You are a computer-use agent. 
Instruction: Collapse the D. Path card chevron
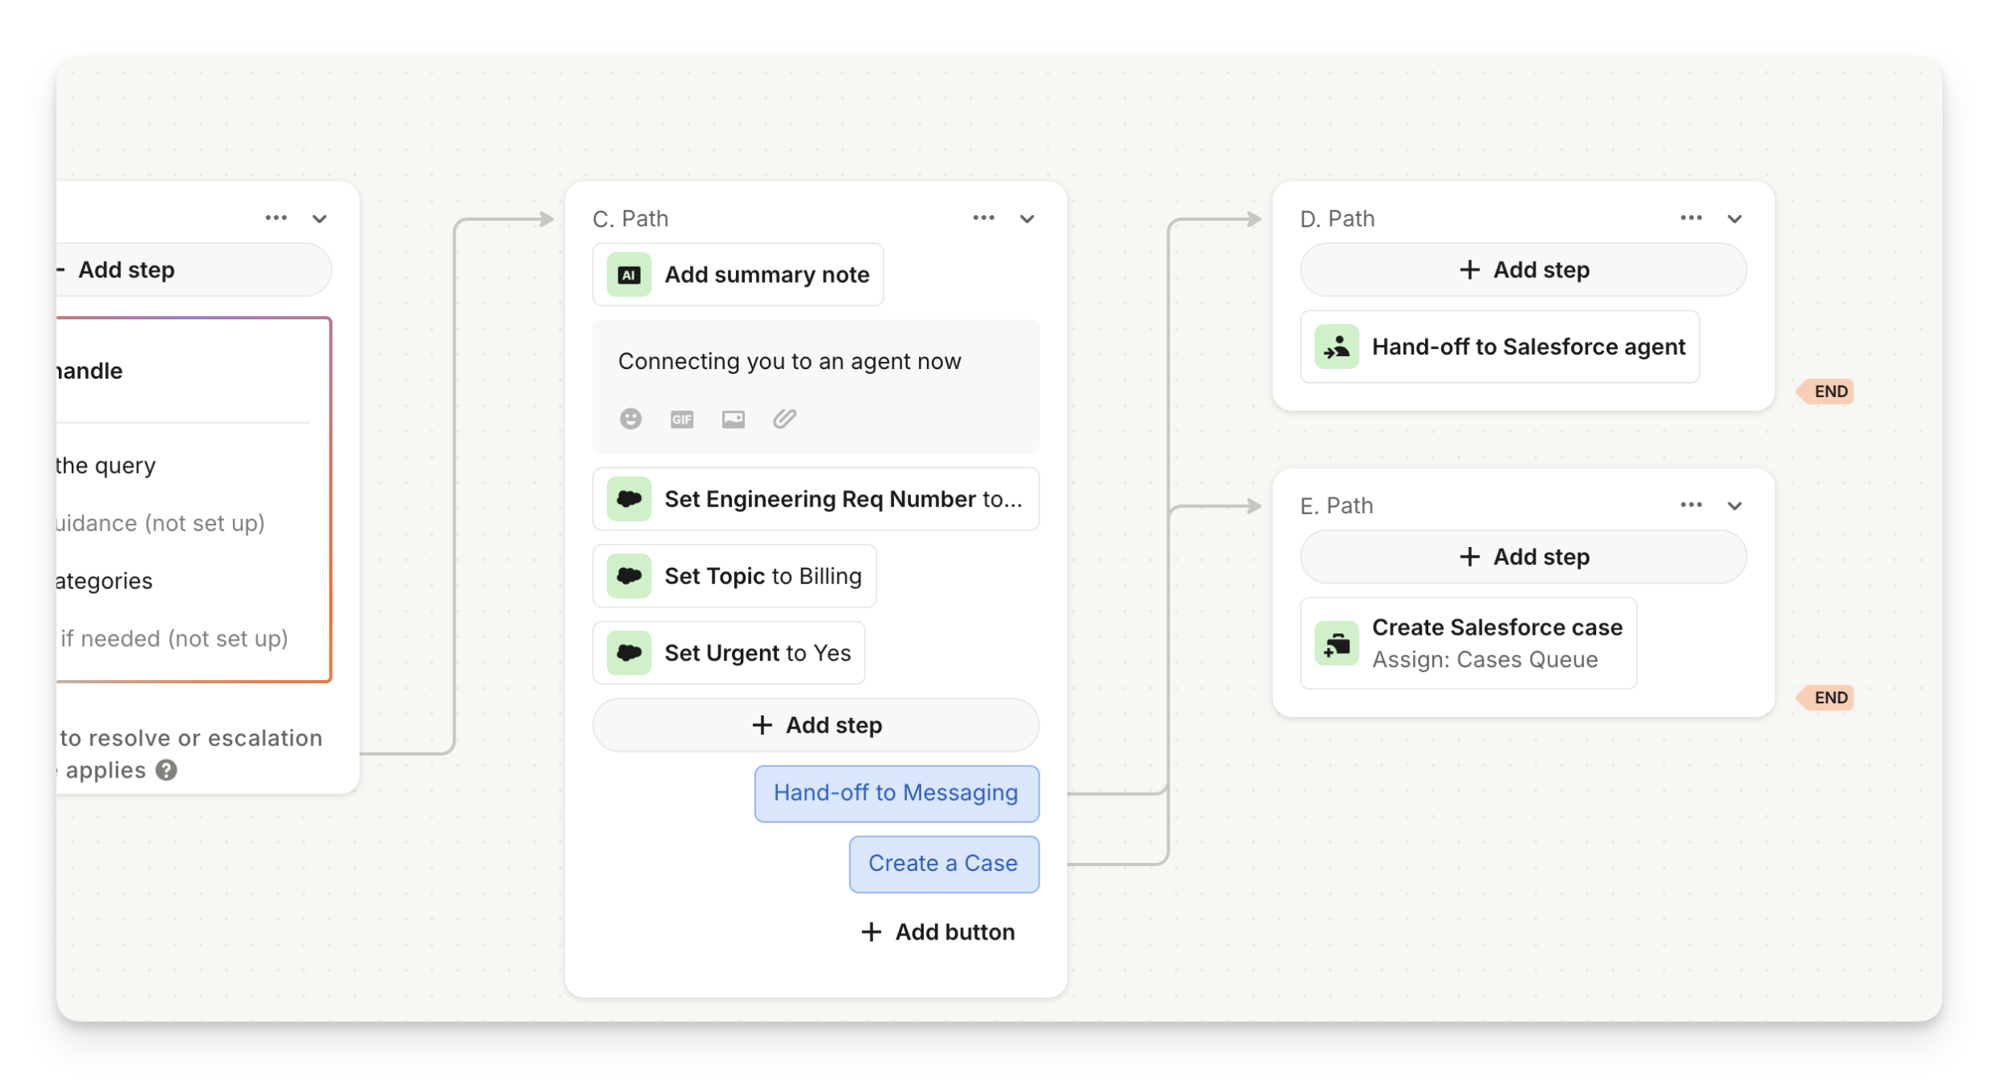point(1735,219)
